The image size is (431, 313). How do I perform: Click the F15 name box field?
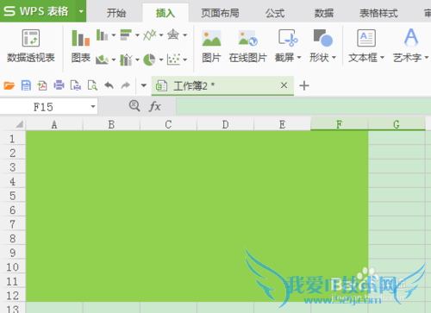tap(44, 107)
